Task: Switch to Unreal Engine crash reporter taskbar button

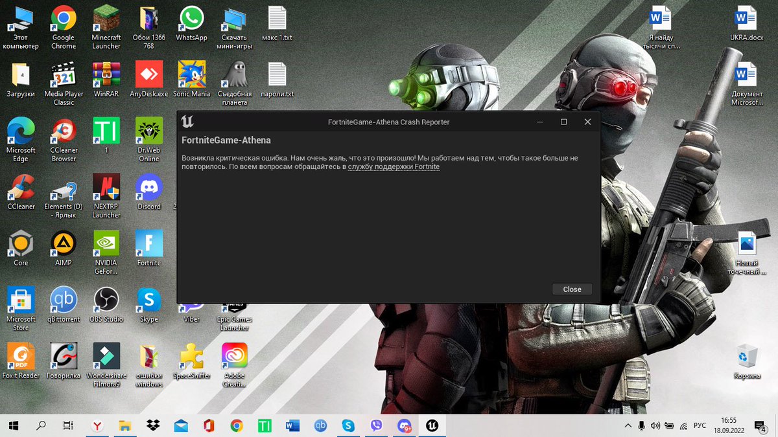Action: tap(432, 425)
